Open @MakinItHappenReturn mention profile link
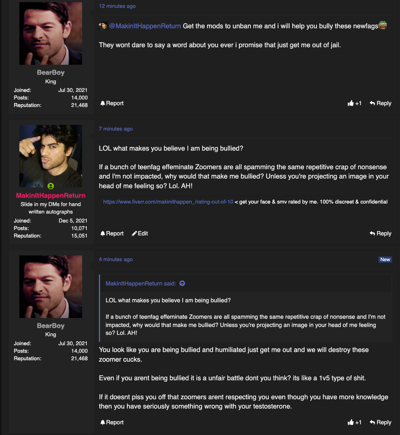The width and height of the screenshot is (400, 435). pos(145,26)
